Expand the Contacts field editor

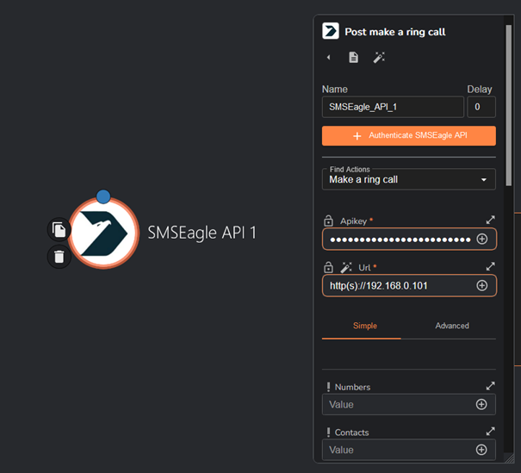(491, 431)
